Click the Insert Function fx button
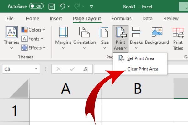The height and width of the screenshot is (125, 188). (86, 69)
